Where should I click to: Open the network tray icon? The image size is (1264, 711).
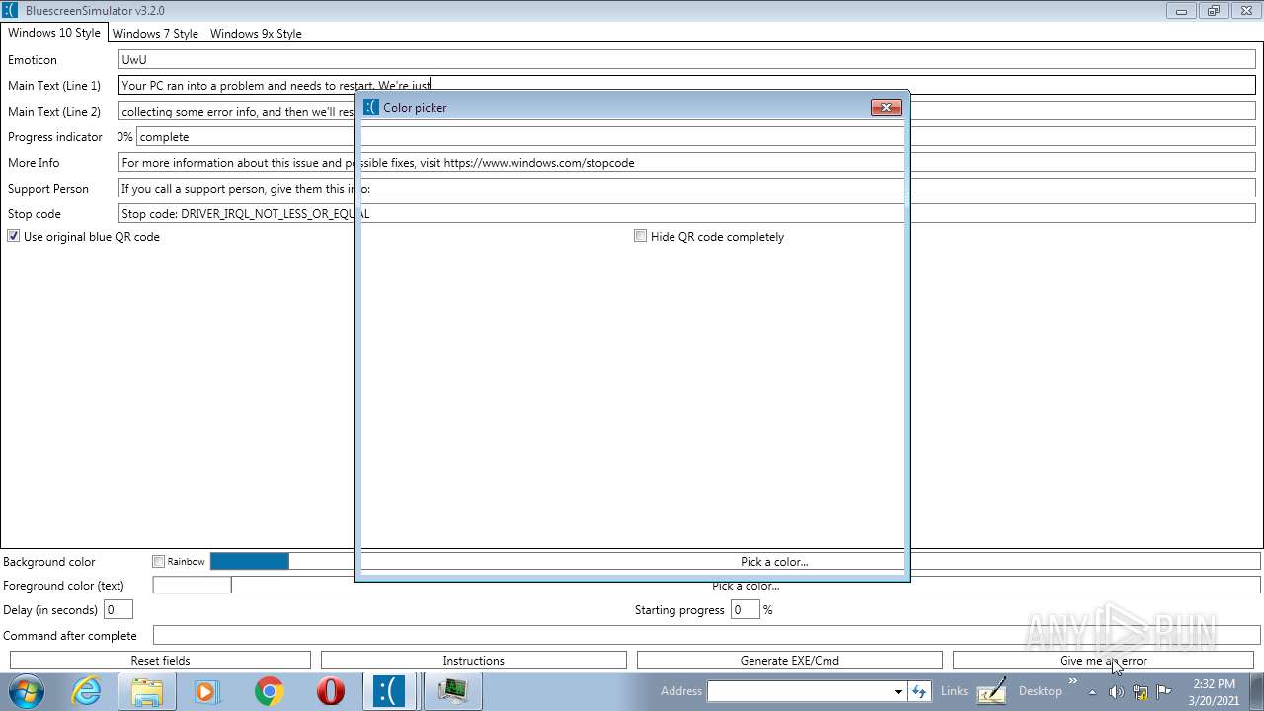tap(1141, 691)
